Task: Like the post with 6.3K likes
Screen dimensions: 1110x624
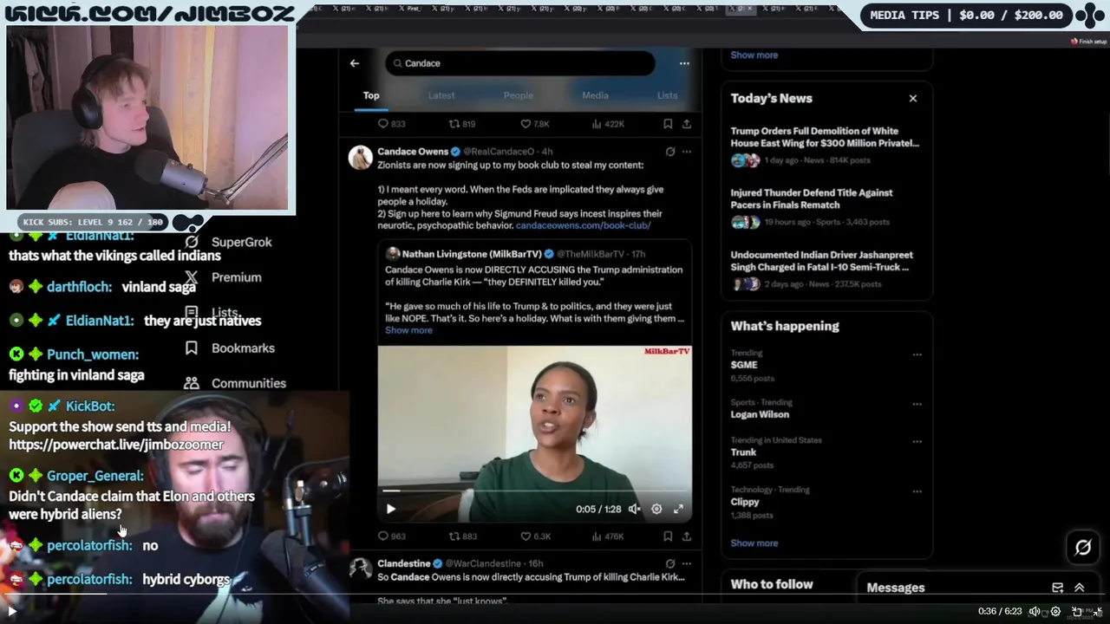Action: point(534,536)
